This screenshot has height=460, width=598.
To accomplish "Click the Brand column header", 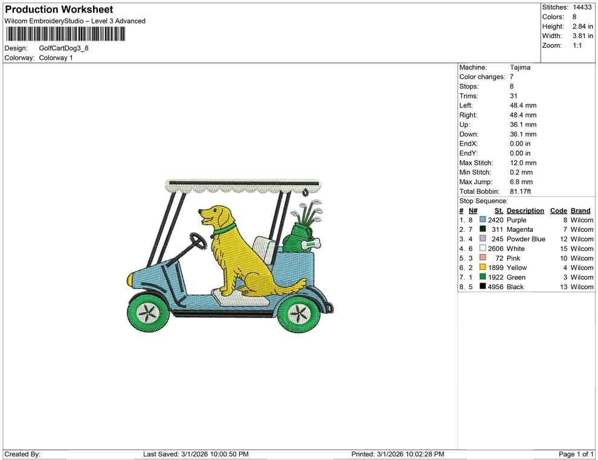I will pyautogui.click(x=580, y=210).
